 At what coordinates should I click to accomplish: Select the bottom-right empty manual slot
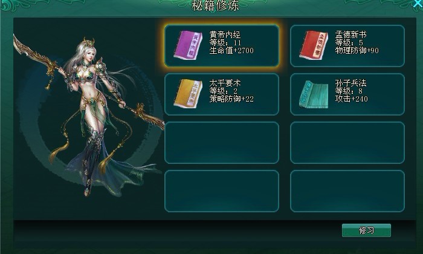point(347,191)
